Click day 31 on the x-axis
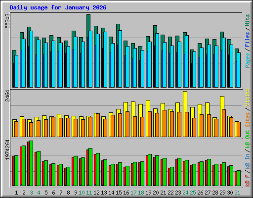This screenshot has height=198, width=253. point(237,193)
